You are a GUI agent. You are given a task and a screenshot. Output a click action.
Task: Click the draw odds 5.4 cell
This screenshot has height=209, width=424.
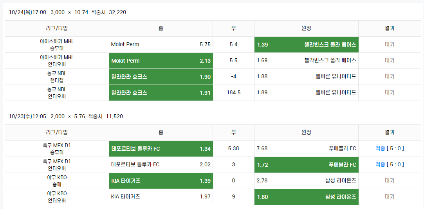[233, 45]
